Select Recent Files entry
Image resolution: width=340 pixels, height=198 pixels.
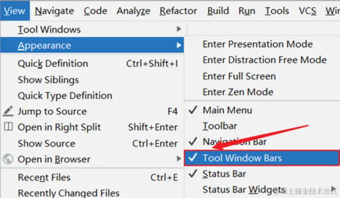44,177
